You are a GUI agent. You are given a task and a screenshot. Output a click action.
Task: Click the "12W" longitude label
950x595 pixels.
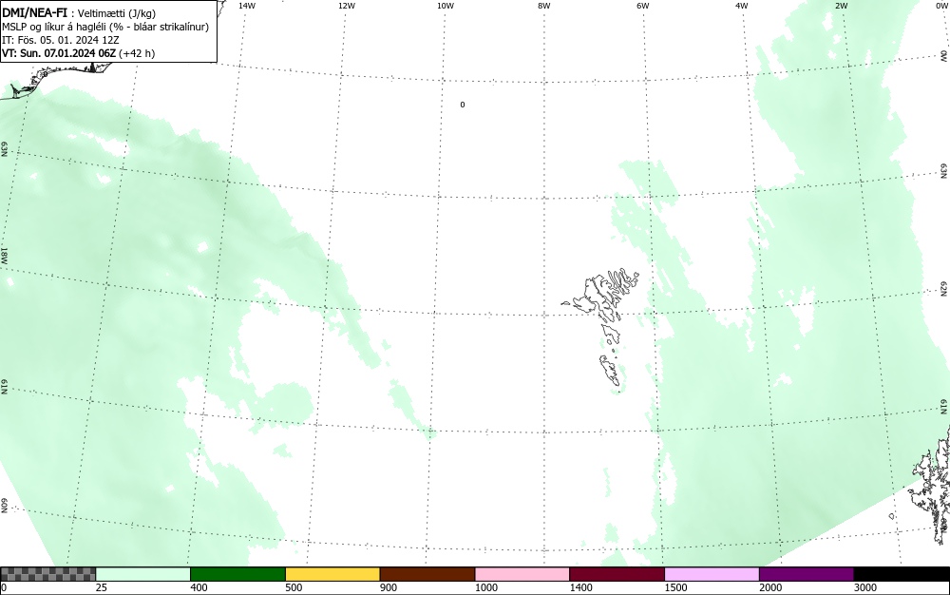click(x=347, y=6)
